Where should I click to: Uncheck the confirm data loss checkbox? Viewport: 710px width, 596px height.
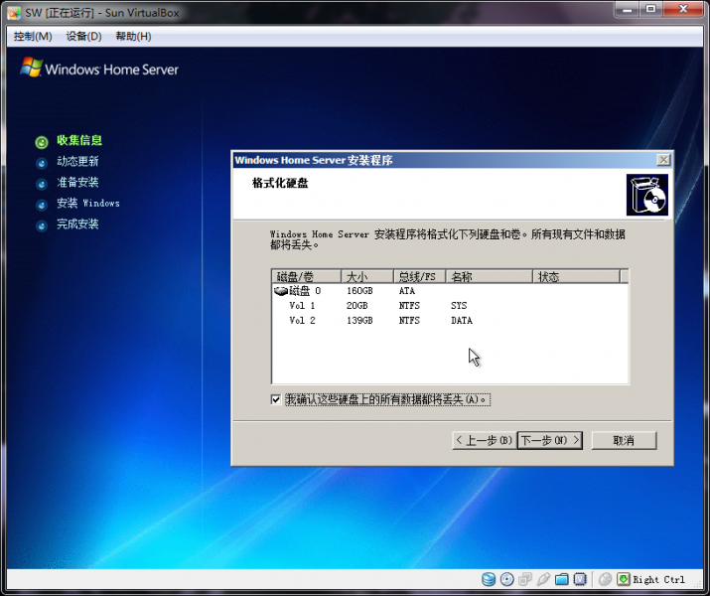pos(275,399)
